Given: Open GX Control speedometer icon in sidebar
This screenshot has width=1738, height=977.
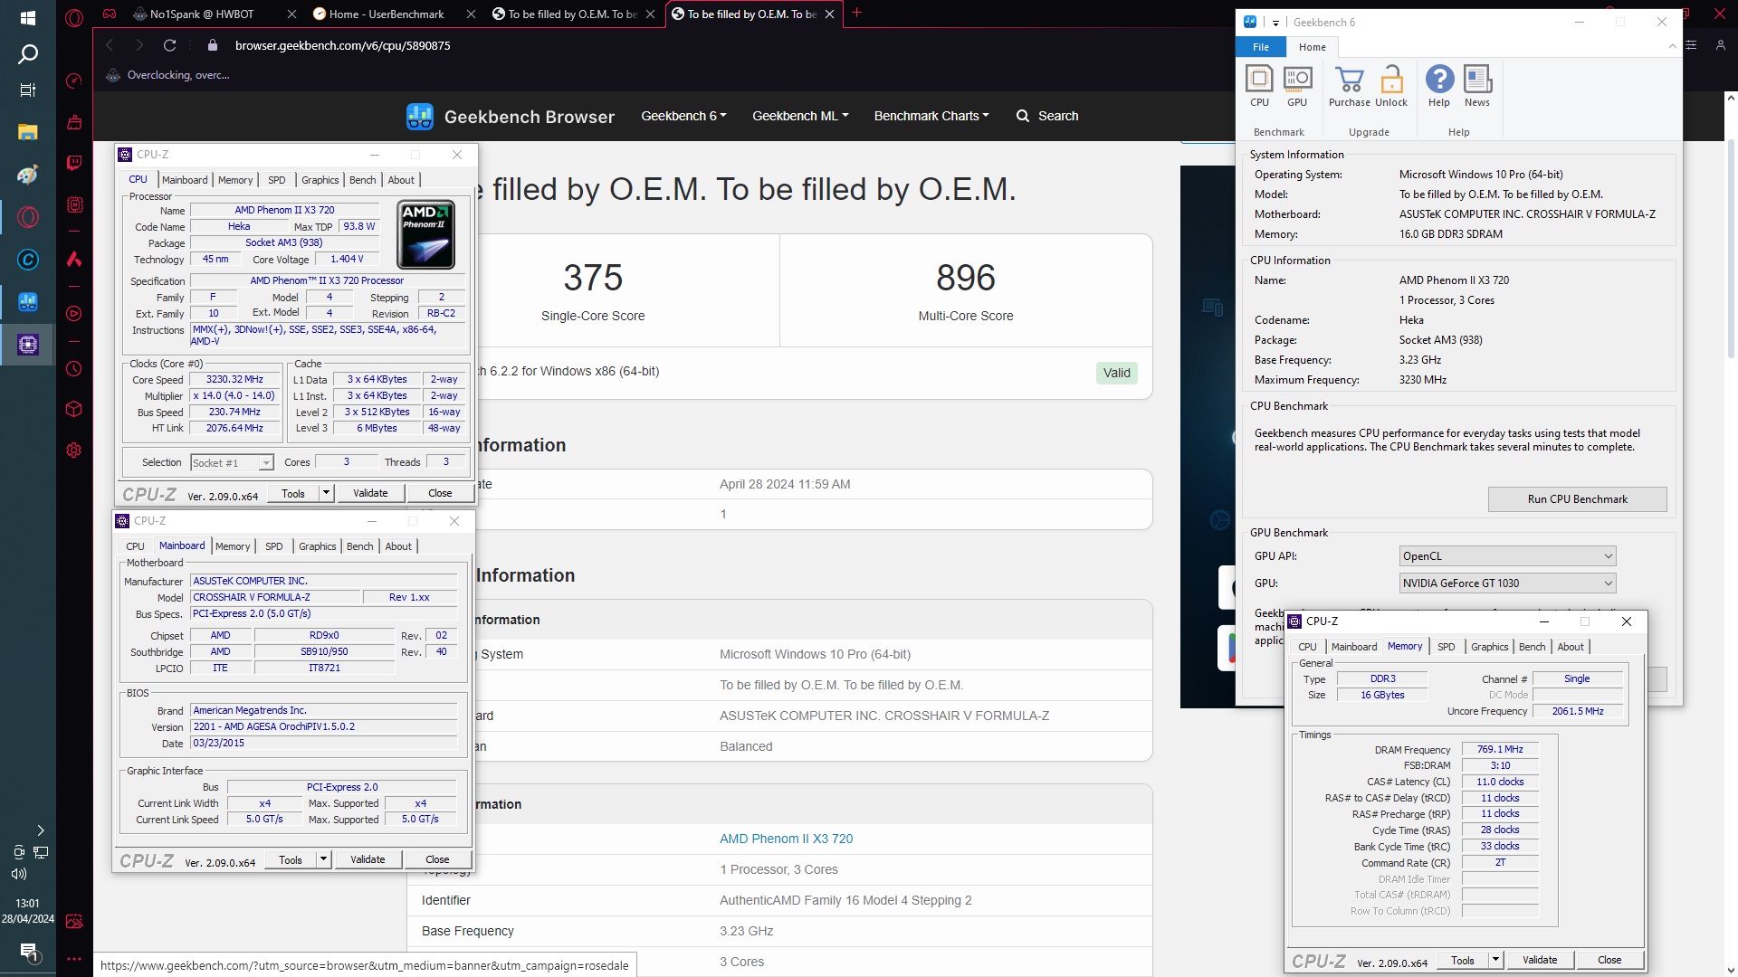Looking at the screenshot, I should pyautogui.click(x=74, y=81).
